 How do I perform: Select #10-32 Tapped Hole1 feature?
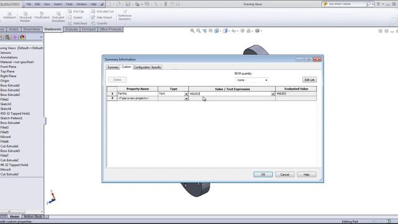(x=15, y=113)
